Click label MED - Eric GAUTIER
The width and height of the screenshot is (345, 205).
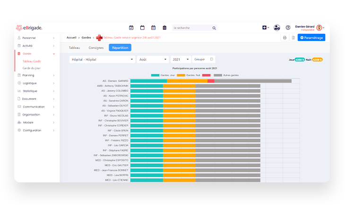coord(116,165)
